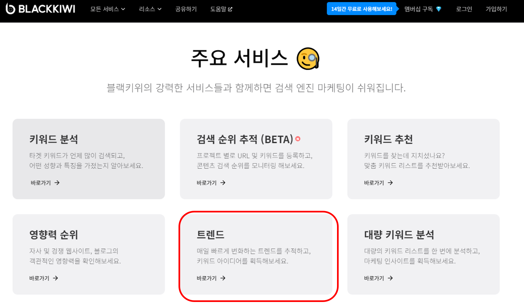Click the arrow icon in the 트렌드 card
This screenshot has width=524, height=308.
point(224,278)
